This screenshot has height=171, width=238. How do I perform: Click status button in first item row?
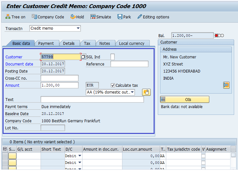[x=12, y=156]
